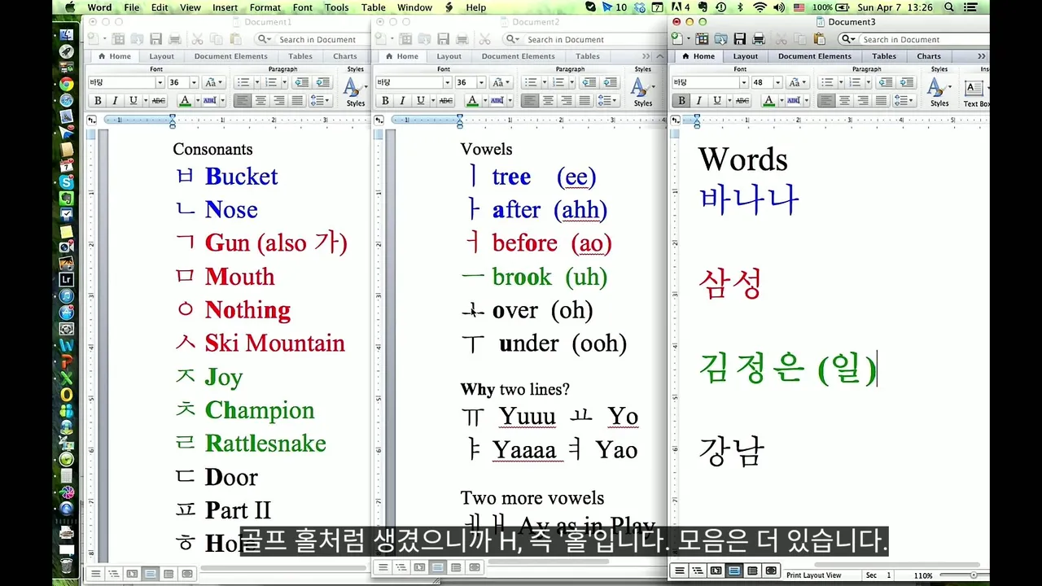
Task: Collapse the ribbon in Document2
Action: click(660, 56)
